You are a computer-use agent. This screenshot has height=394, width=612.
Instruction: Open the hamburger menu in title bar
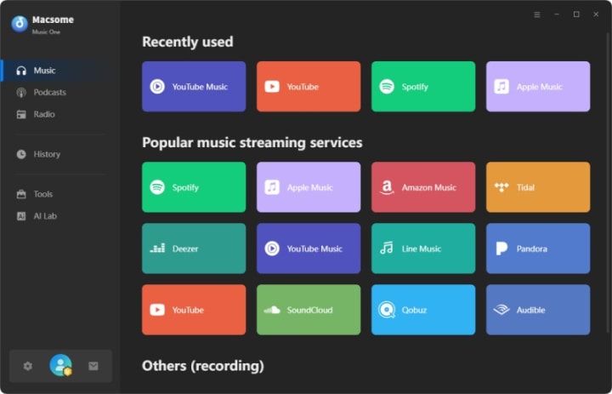(x=537, y=14)
